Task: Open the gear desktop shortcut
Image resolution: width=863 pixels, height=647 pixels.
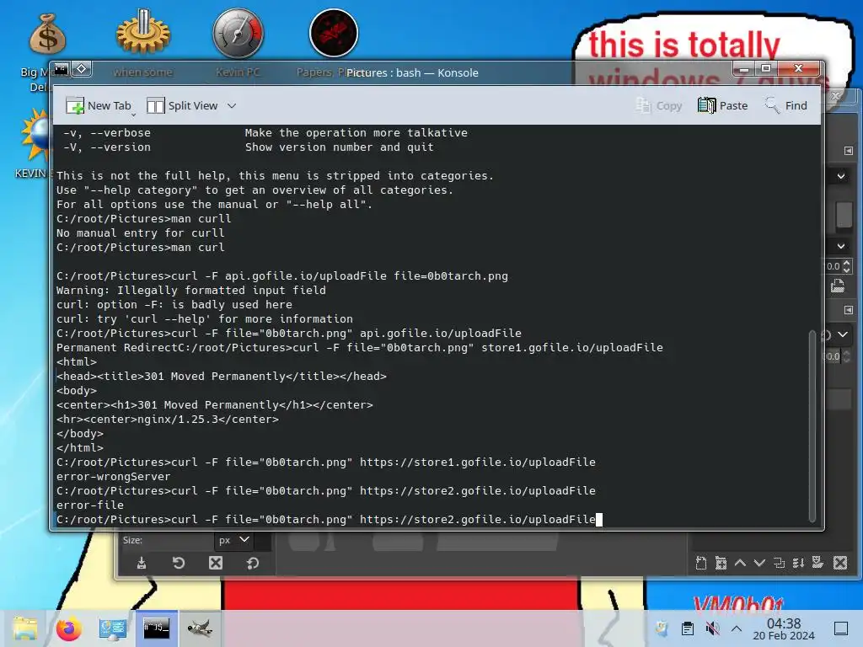Action: coord(143,33)
